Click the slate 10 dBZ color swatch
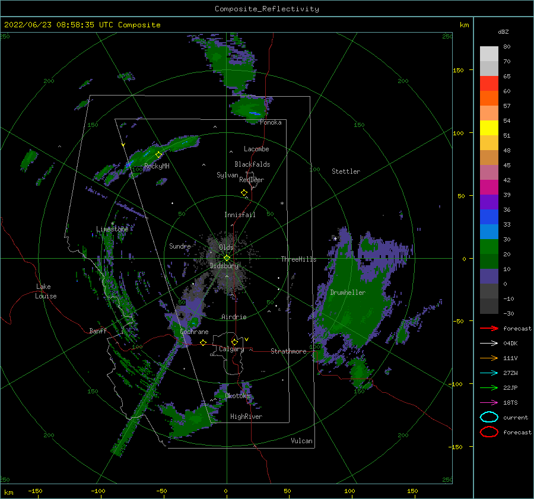Viewport: 534px width, 499px height. click(489, 276)
